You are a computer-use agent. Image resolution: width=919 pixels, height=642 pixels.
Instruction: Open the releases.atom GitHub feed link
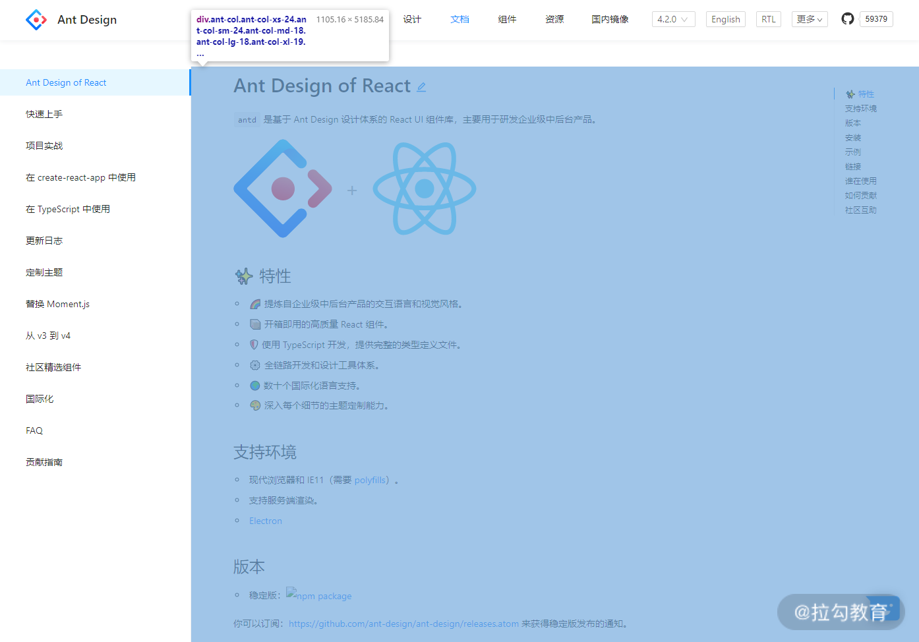coord(403,624)
